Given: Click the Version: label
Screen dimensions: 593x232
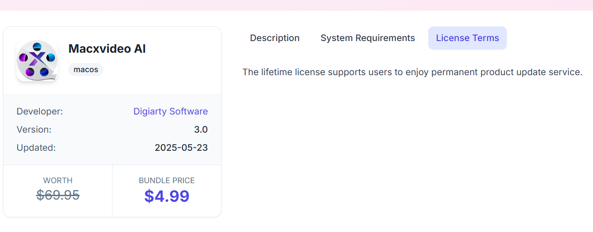Looking at the screenshot, I should coord(34,130).
